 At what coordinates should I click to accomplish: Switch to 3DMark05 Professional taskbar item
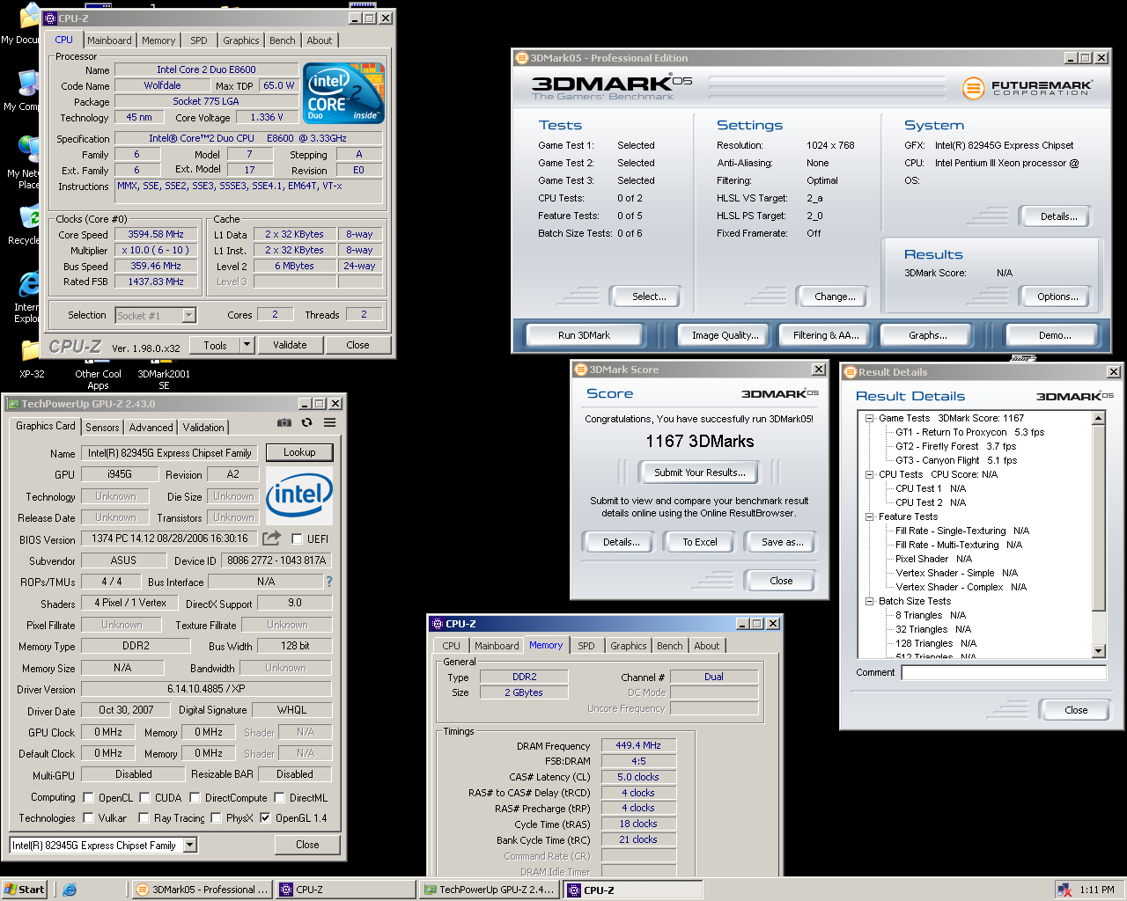coord(201,890)
